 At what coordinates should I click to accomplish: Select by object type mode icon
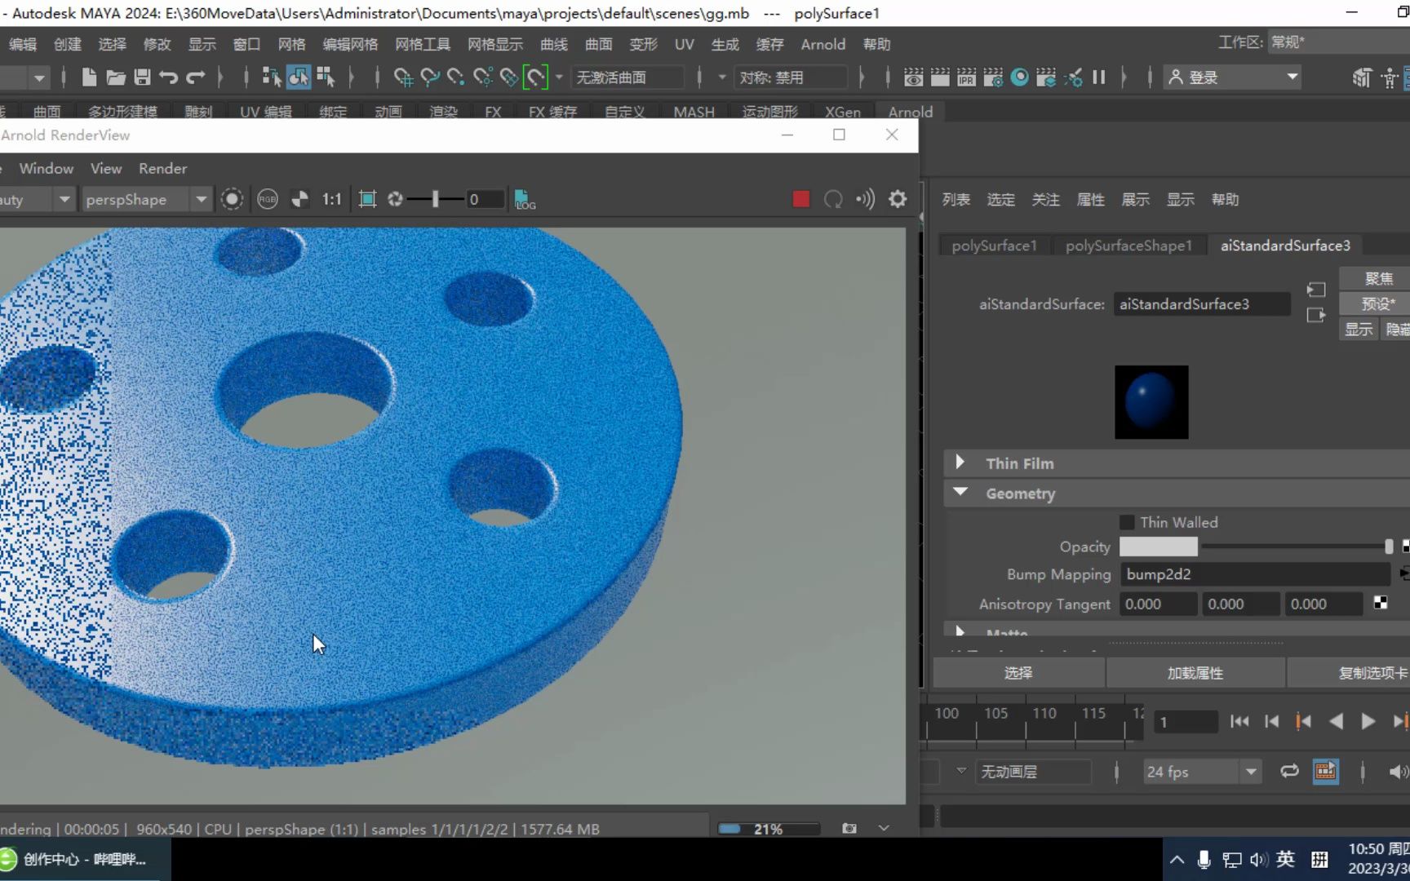pos(299,77)
